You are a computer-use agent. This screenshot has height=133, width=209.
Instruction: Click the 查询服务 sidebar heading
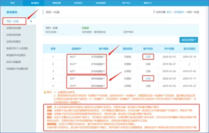coord(12,12)
